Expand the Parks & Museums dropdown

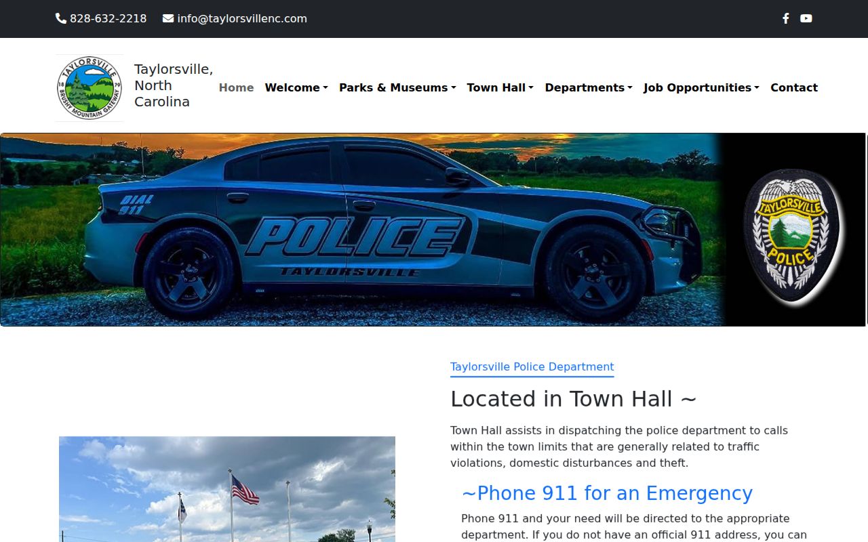397,87
